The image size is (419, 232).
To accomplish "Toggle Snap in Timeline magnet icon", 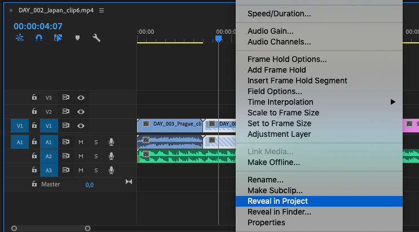I will point(39,38).
